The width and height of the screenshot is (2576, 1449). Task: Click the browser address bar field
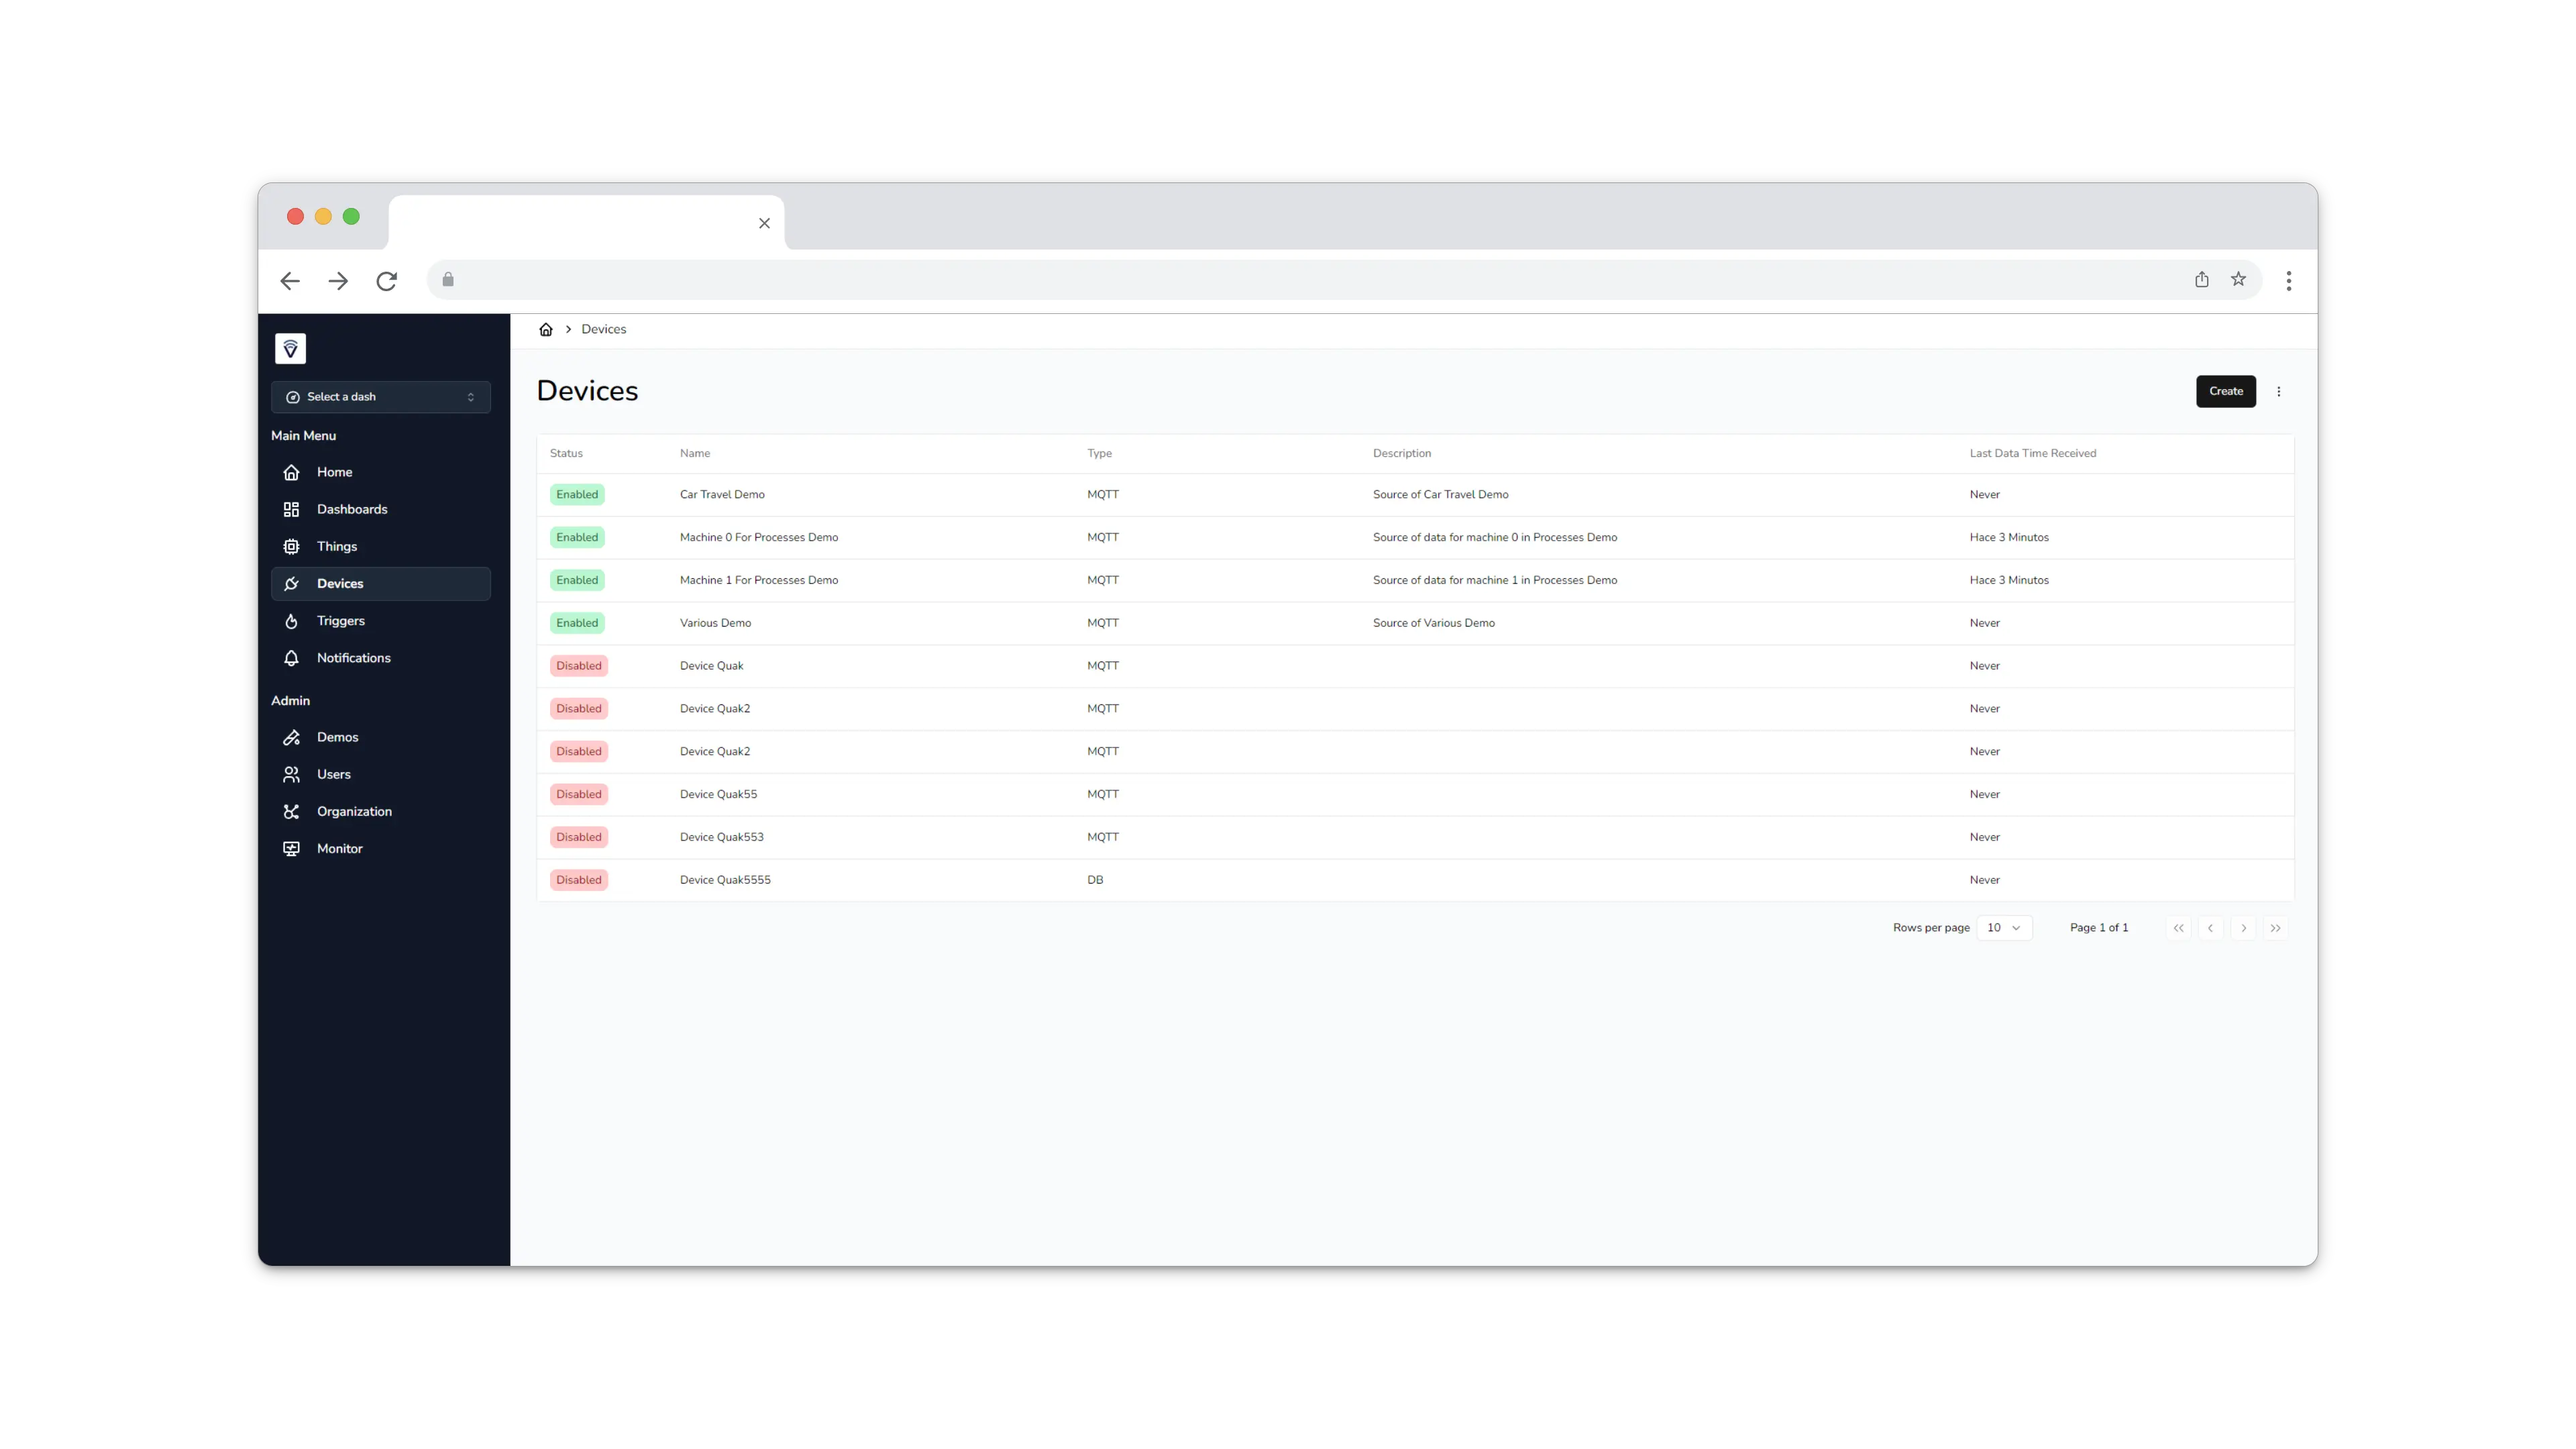[x=1300, y=280]
